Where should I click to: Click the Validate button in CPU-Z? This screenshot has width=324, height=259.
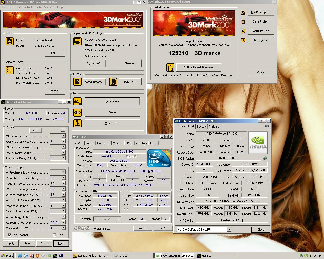(143, 228)
